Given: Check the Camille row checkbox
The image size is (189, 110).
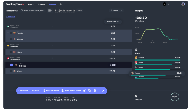Looking at the screenshot, I should click(11, 33).
